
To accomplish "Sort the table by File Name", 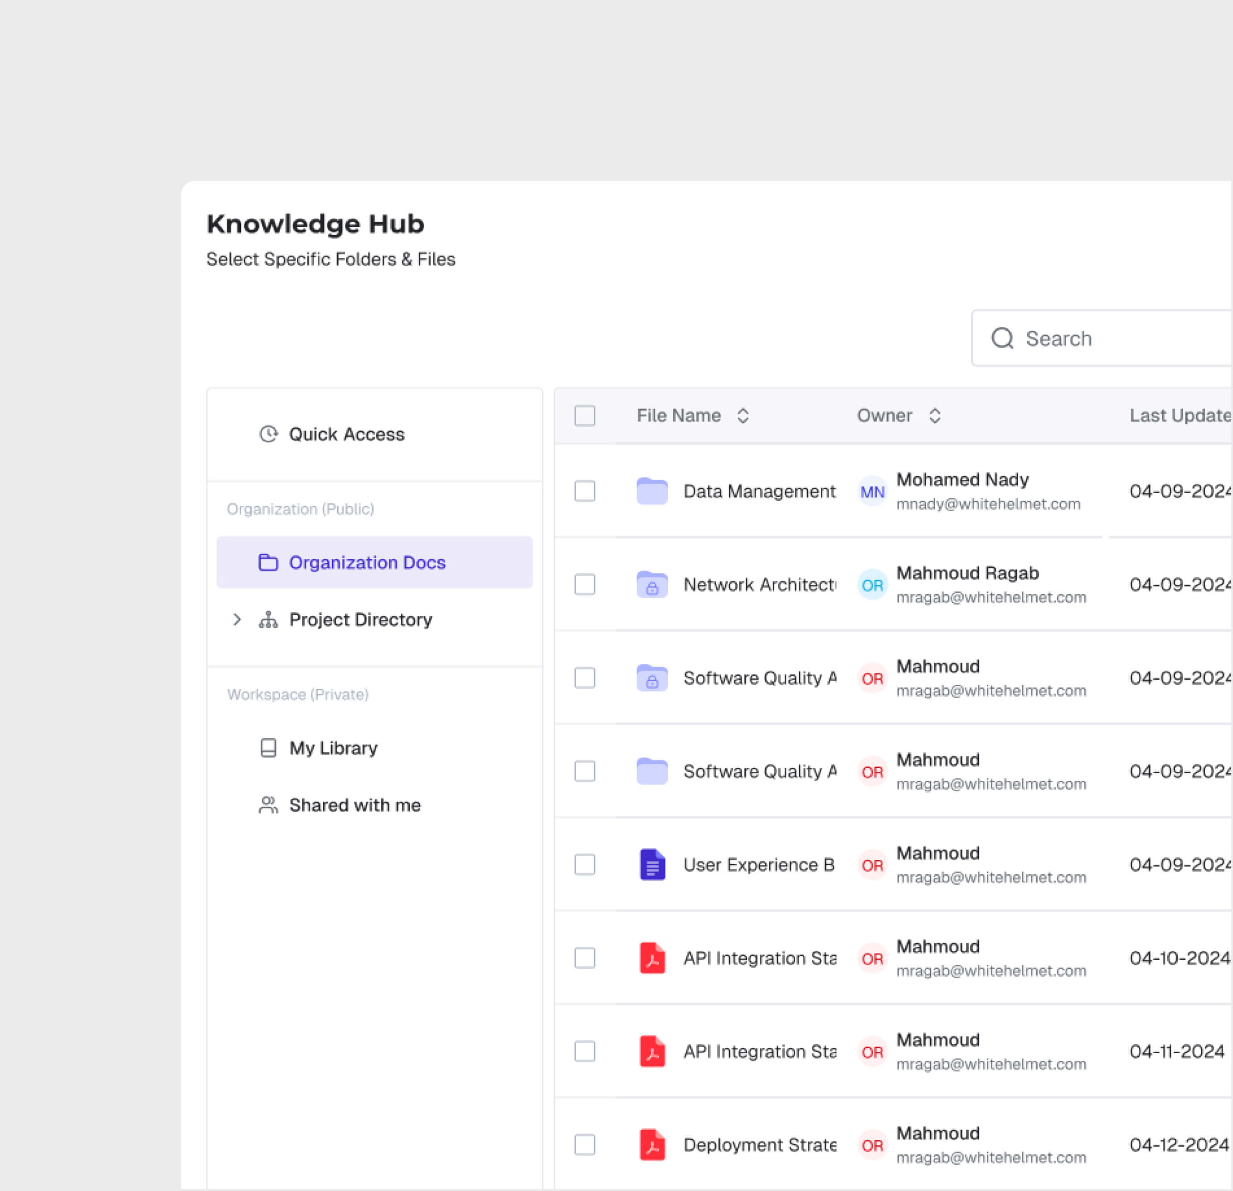I will (743, 416).
